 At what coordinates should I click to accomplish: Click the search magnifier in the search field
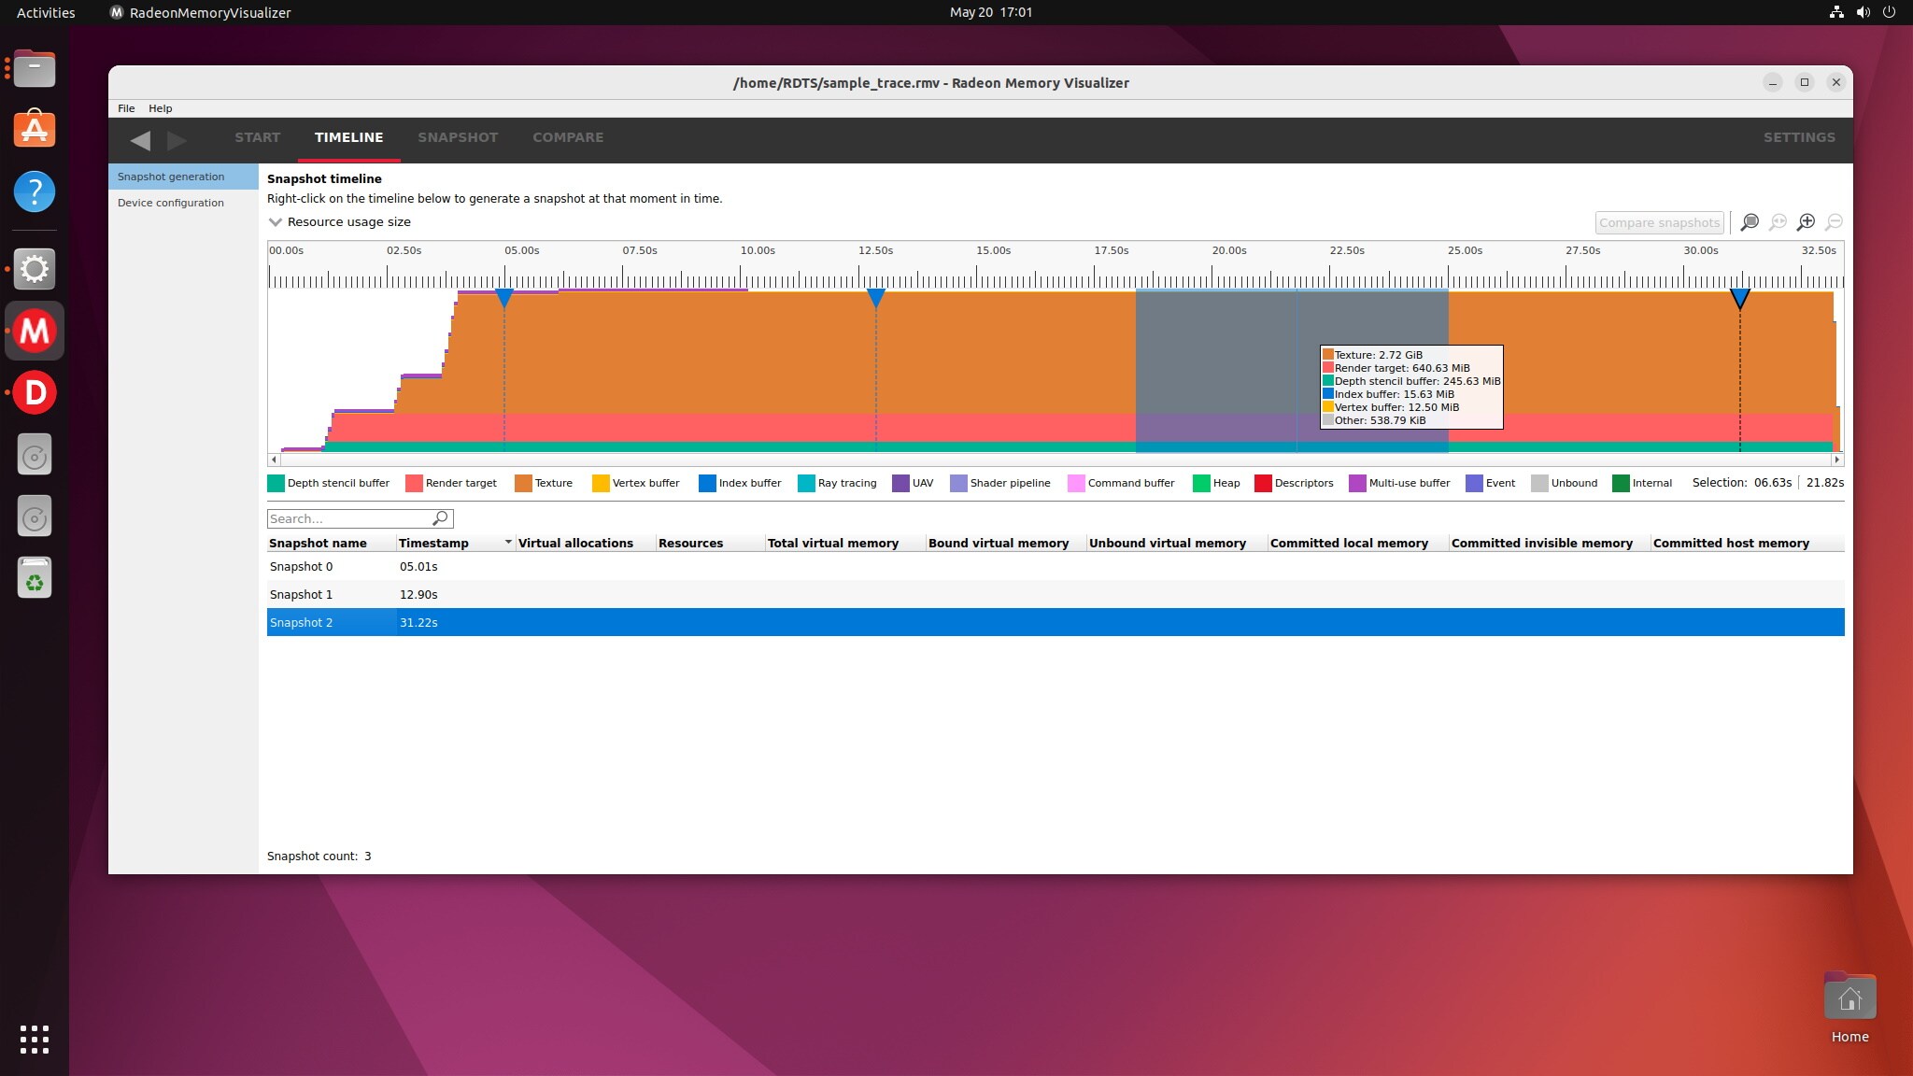tap(440, 518)
